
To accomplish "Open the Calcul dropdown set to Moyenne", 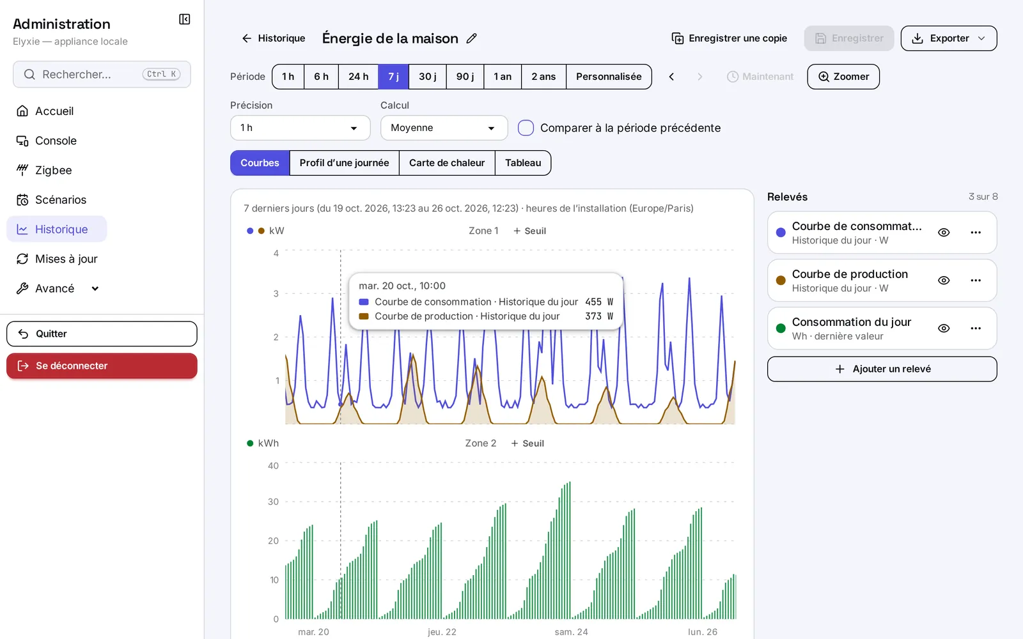I will click(444, 128).
